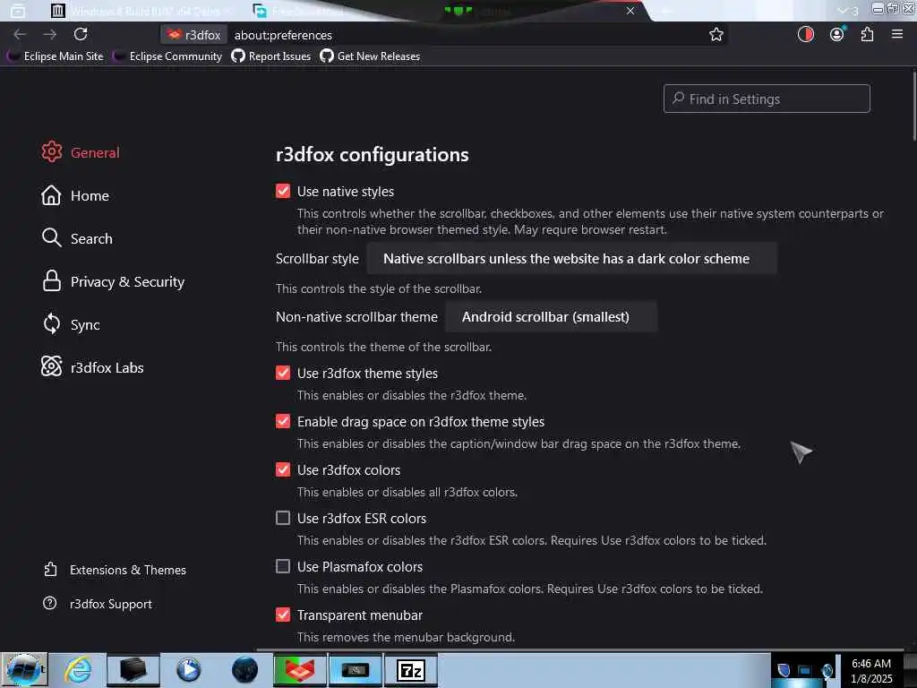Screen dimensions: 917x688
Task: Click the Sync arrows icon in sidebar
Action: tap(51, 324)
